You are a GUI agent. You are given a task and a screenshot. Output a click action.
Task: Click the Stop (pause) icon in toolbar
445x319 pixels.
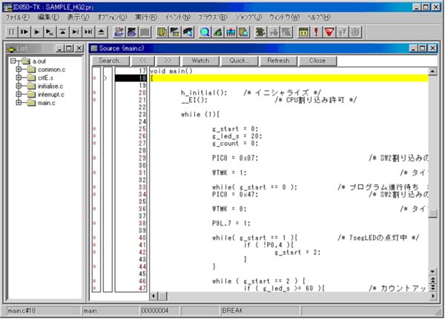coord(12,33)
